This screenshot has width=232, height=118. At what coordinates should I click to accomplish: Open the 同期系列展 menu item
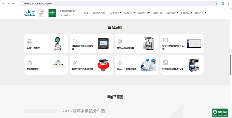click(x=99, y=13)
